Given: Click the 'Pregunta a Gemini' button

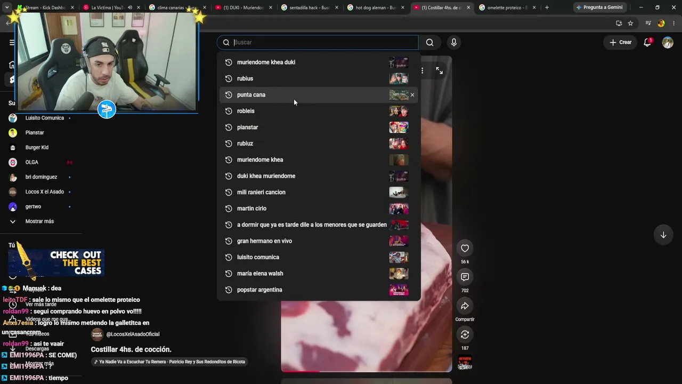Looking at the screenshot, I should tap(599, 7).
